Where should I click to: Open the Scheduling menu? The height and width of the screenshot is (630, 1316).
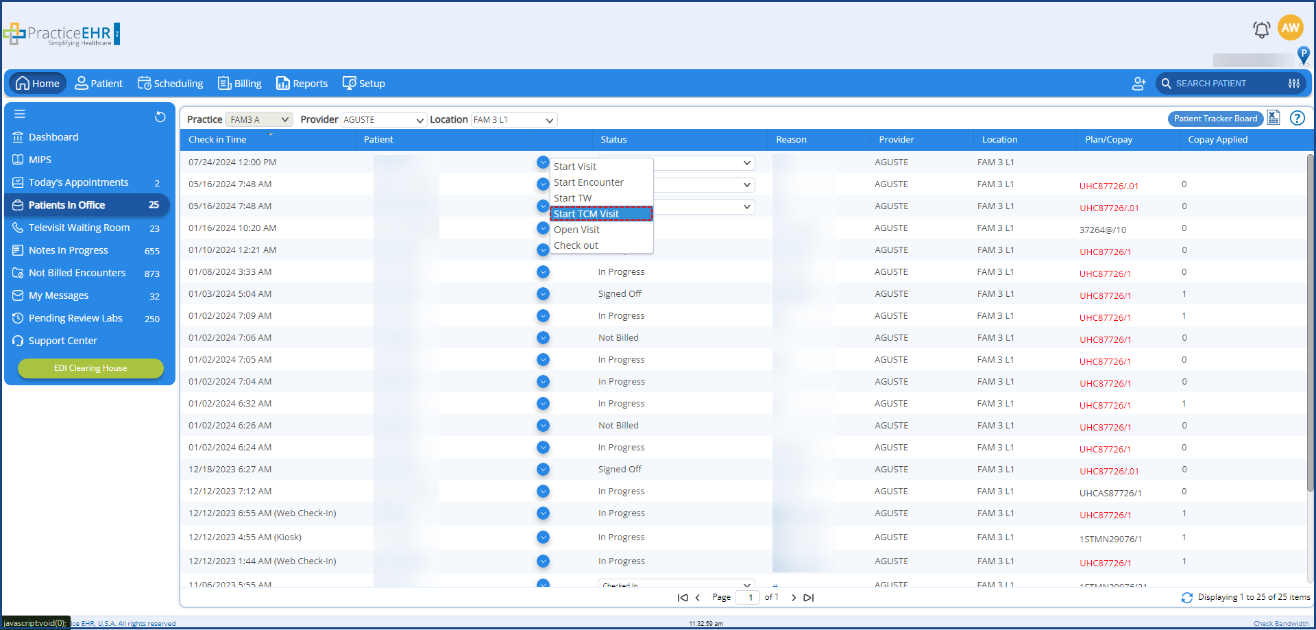click(x=170, y=84)
